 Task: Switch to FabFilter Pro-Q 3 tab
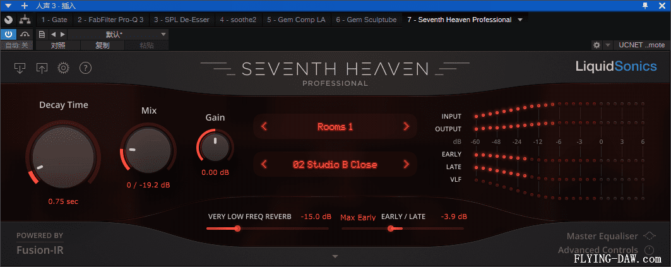[x=110, y=20]
